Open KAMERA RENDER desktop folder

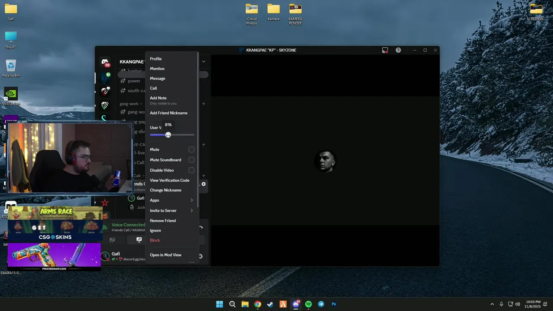coord(296,14)
